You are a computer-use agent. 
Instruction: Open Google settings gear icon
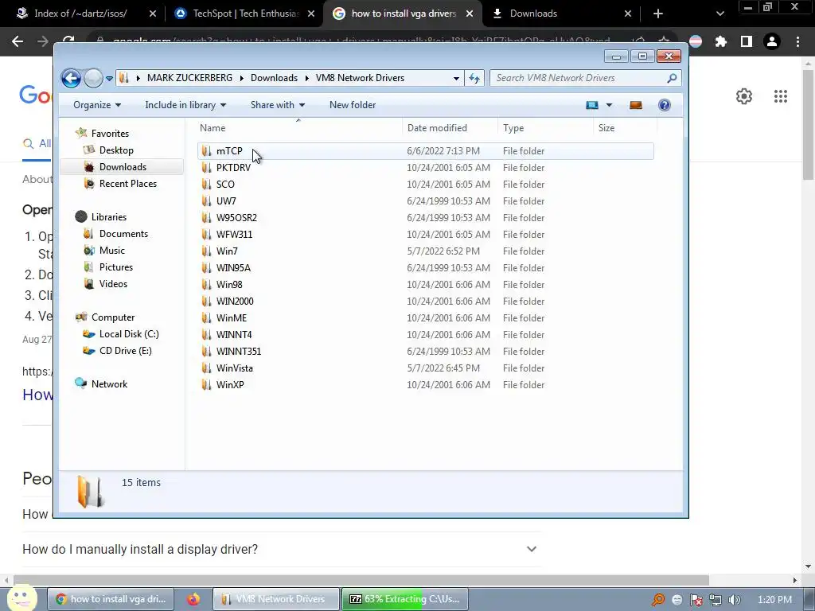click(x=744, y=96)
